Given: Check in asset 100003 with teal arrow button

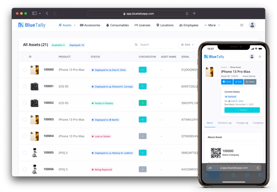Looking at the screenshot, I should 143,120.
